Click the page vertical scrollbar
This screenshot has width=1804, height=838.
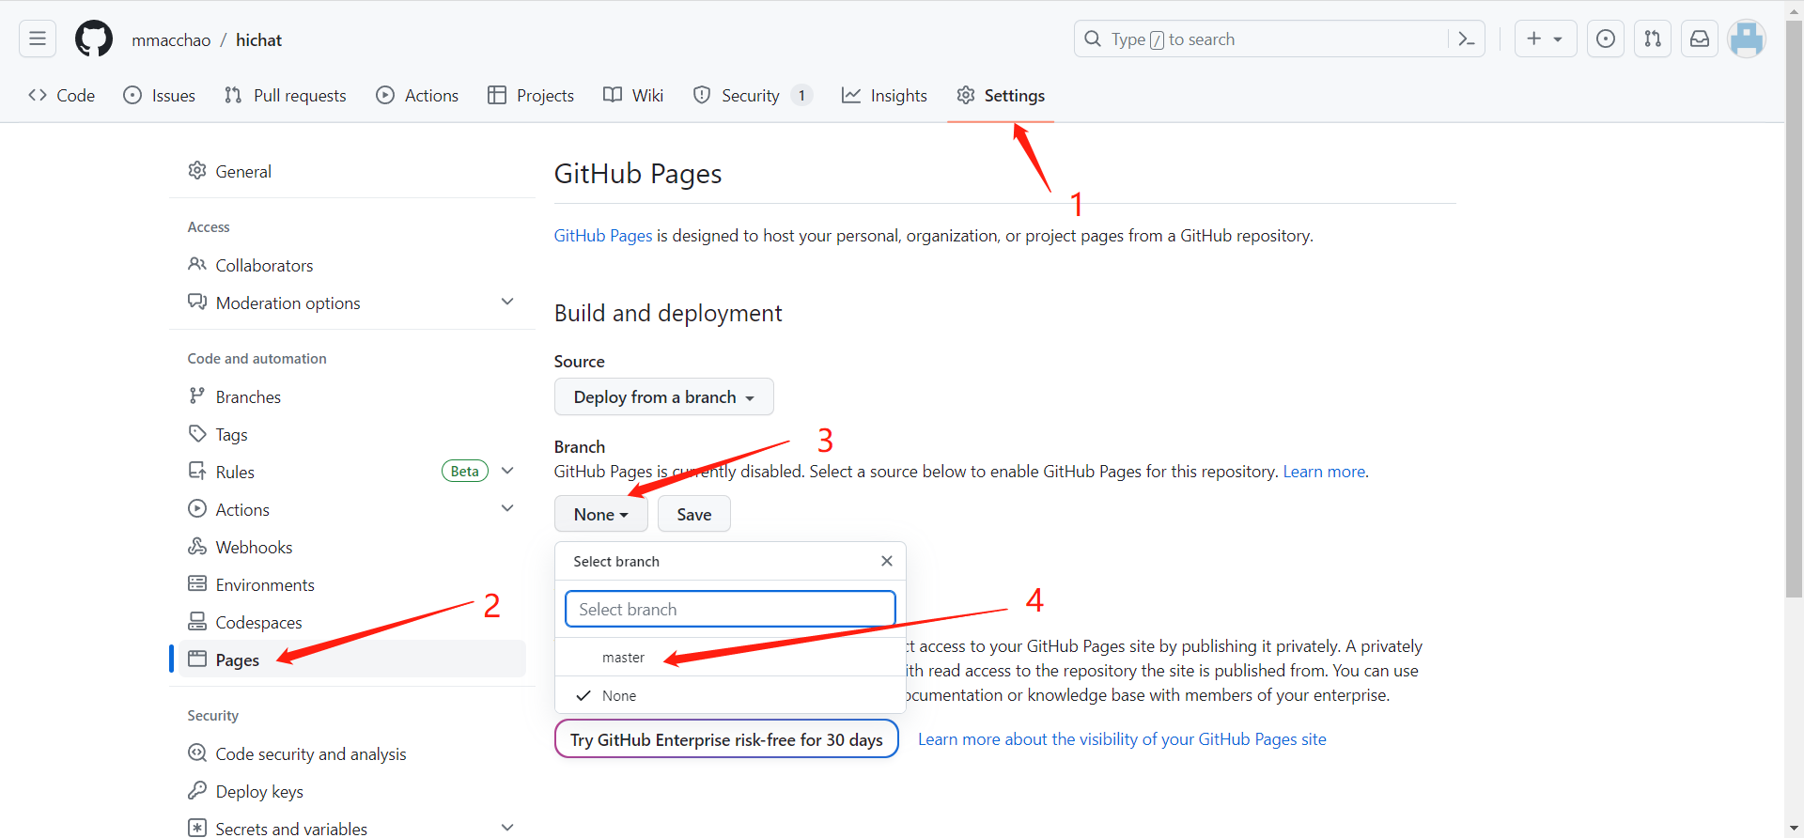tap(1794, 310)
